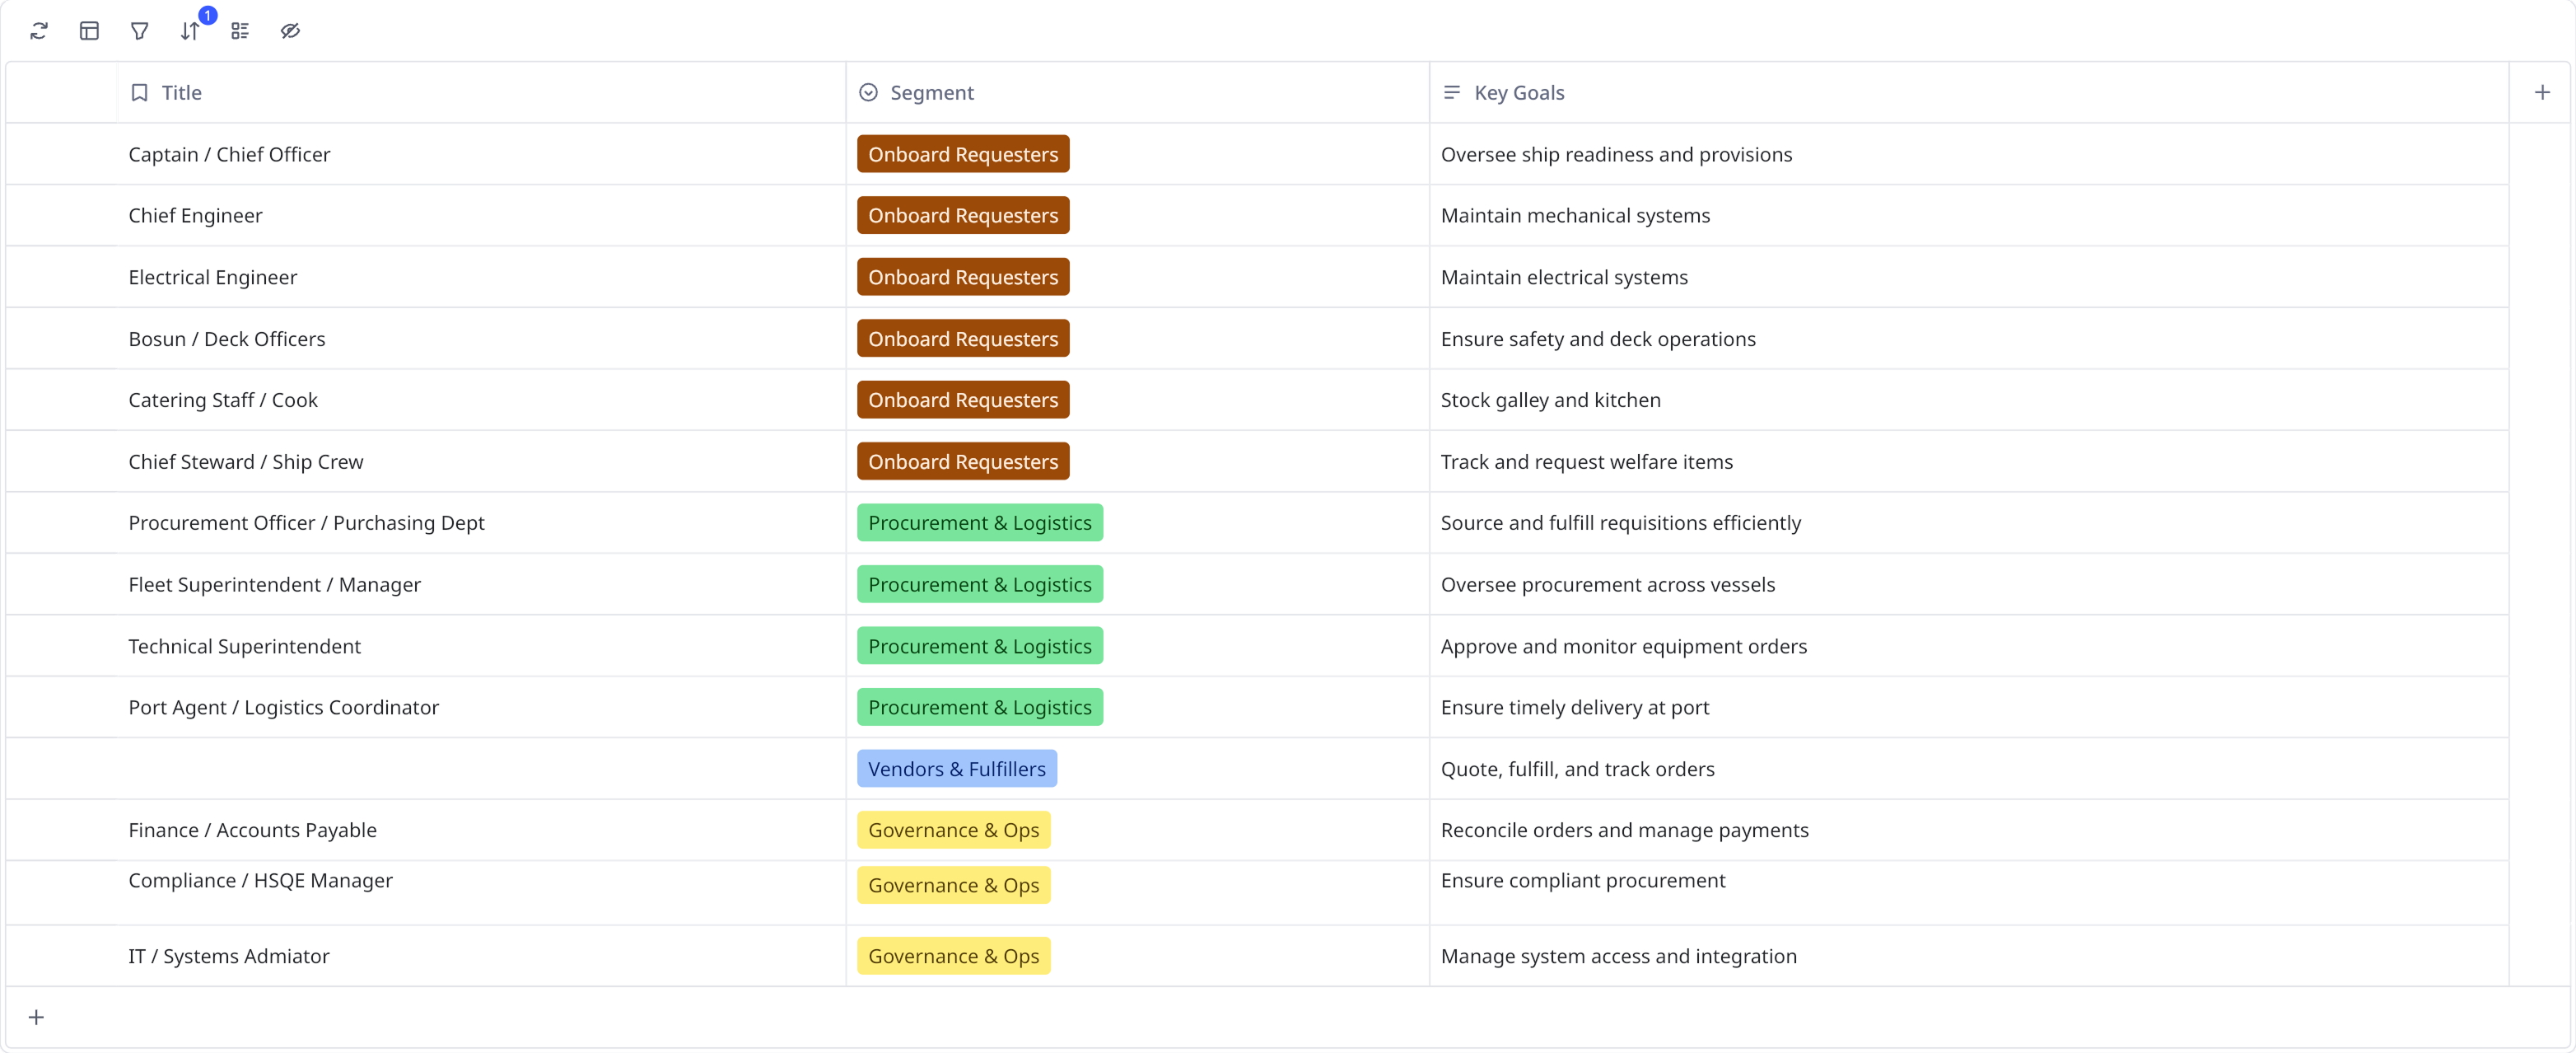
Task: Select the Vendors & Fulfillers segment tag
Action: [x=956, y=769]
